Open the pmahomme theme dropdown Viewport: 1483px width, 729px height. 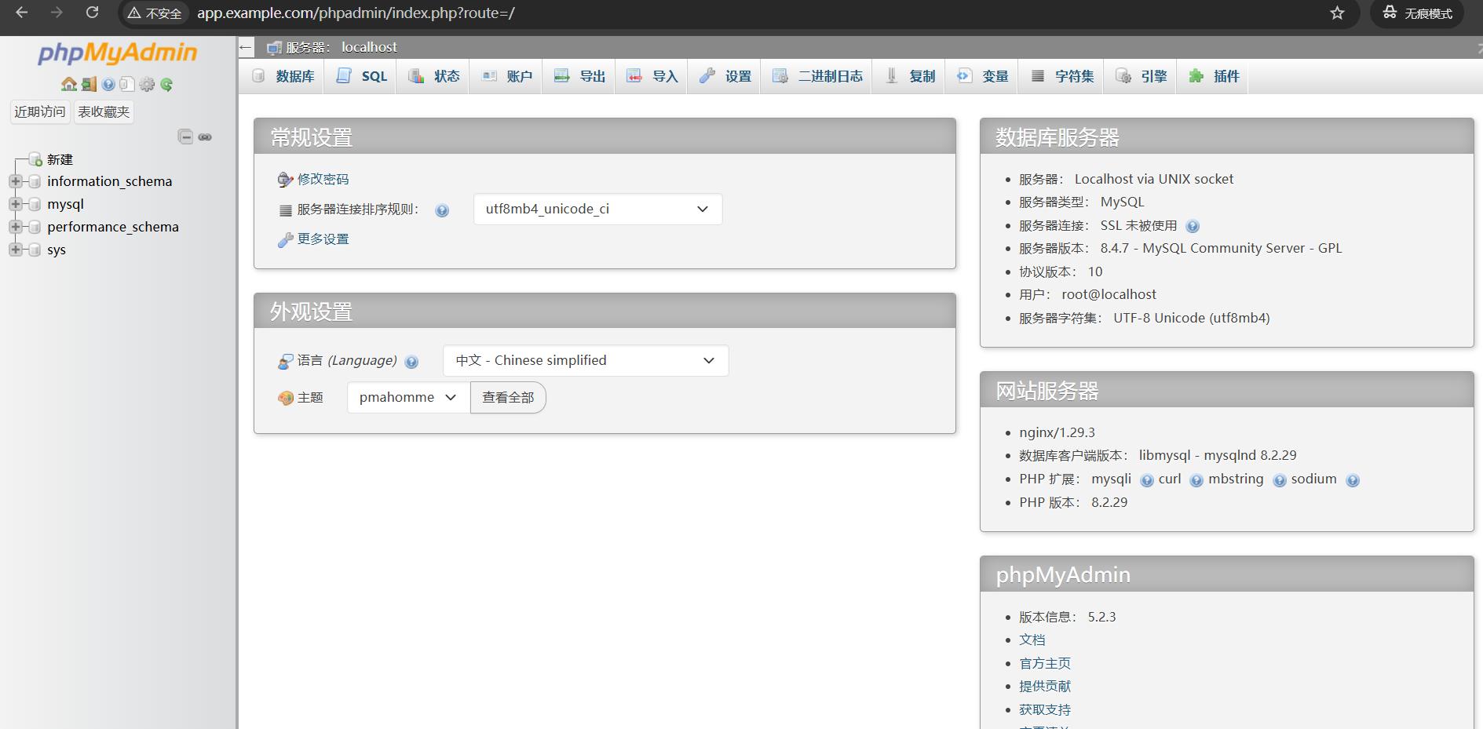tap(407, 397)
